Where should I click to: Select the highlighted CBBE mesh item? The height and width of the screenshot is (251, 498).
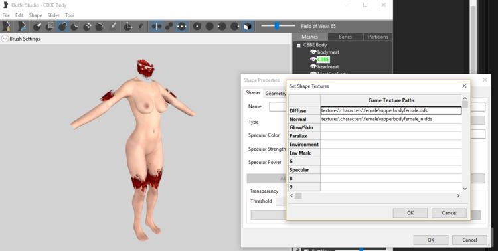[x=323, y=59]
